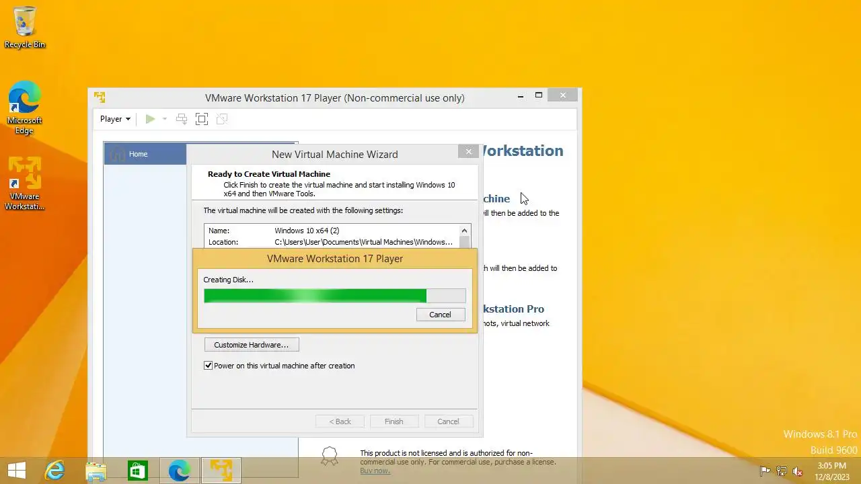This screenshot has width=861, height=484.
Task: Click the wizard Back button
Action: pos(340,421)
